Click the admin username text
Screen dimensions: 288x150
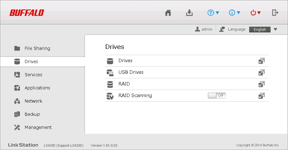tap(207, 29)
